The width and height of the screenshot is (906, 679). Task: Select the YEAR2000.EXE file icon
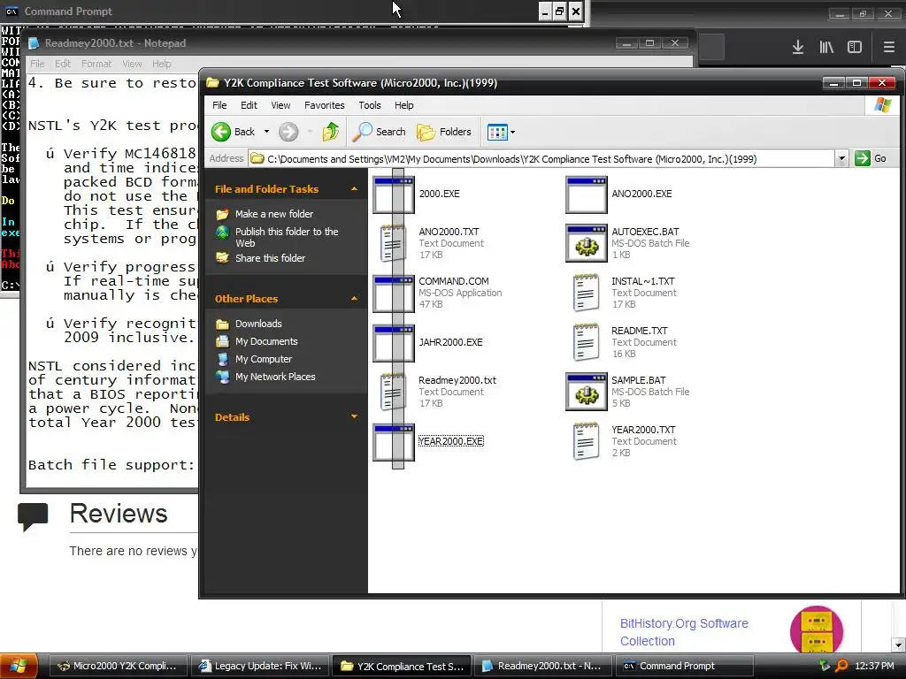(x=394, y=442)
